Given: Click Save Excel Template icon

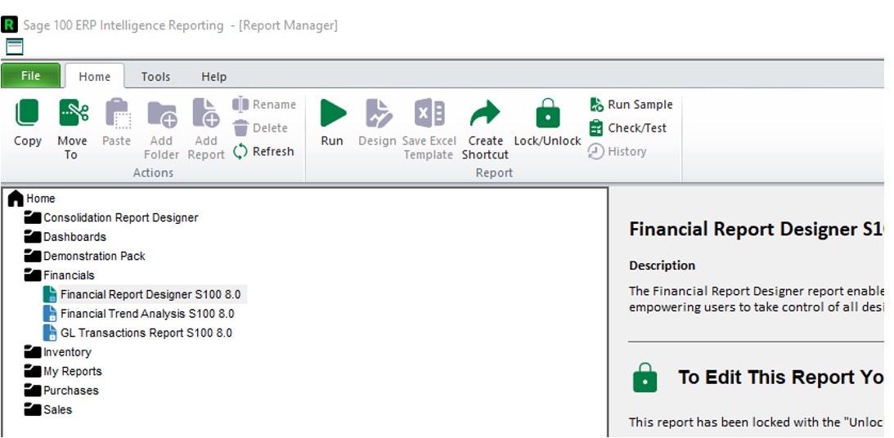Looking at the screenshot, I should [x=429, y=113].
